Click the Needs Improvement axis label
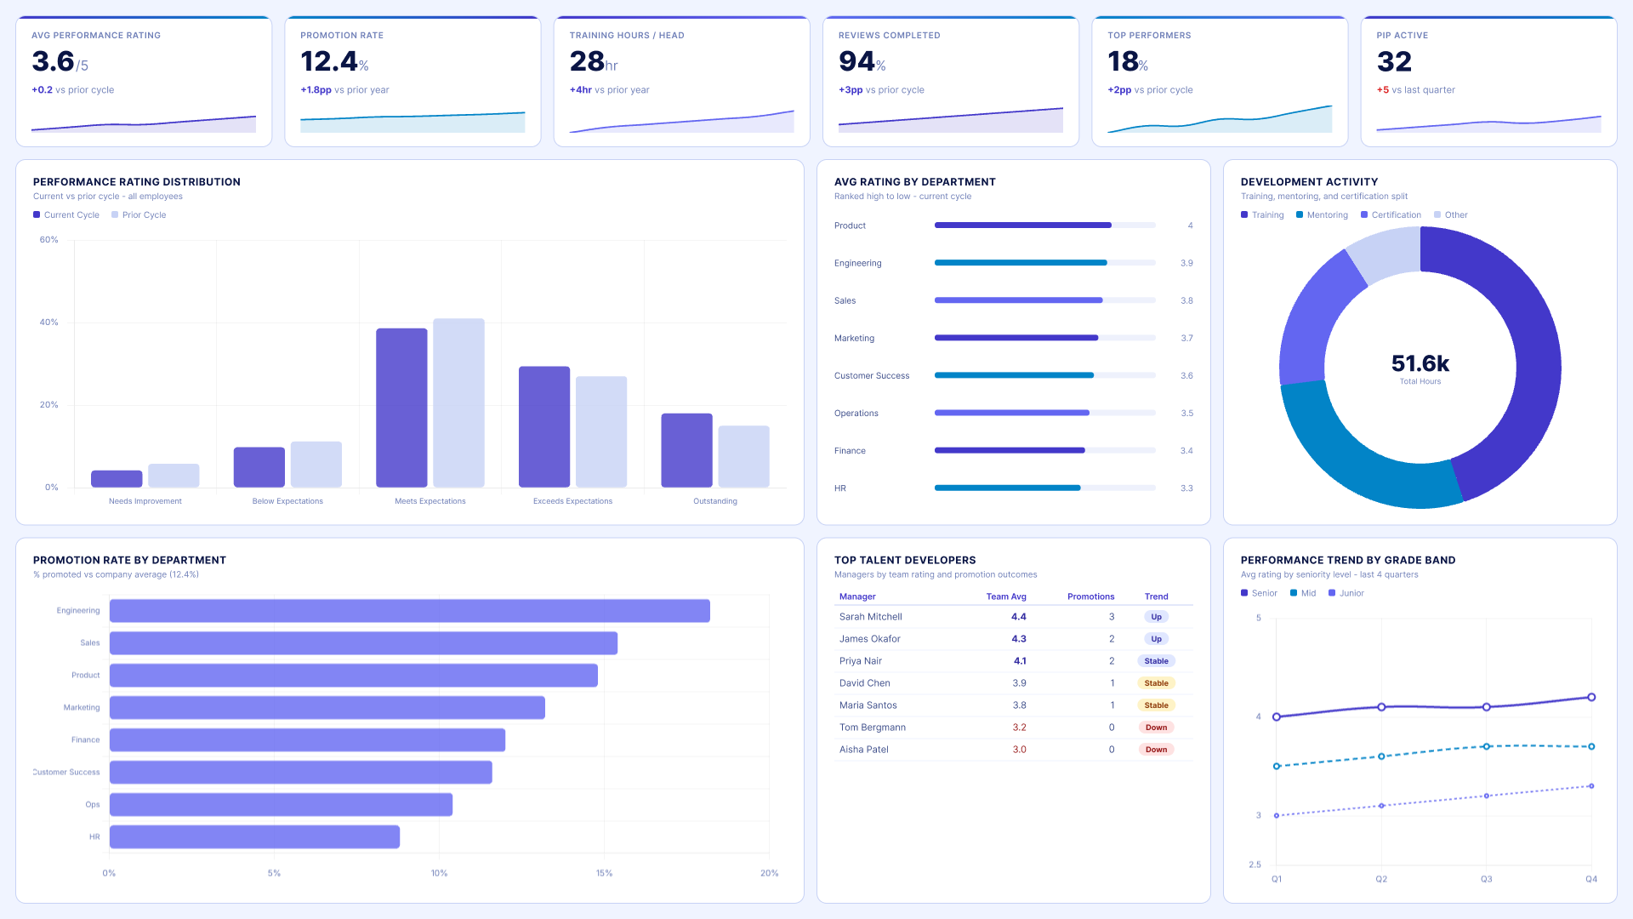 [145, 501]
